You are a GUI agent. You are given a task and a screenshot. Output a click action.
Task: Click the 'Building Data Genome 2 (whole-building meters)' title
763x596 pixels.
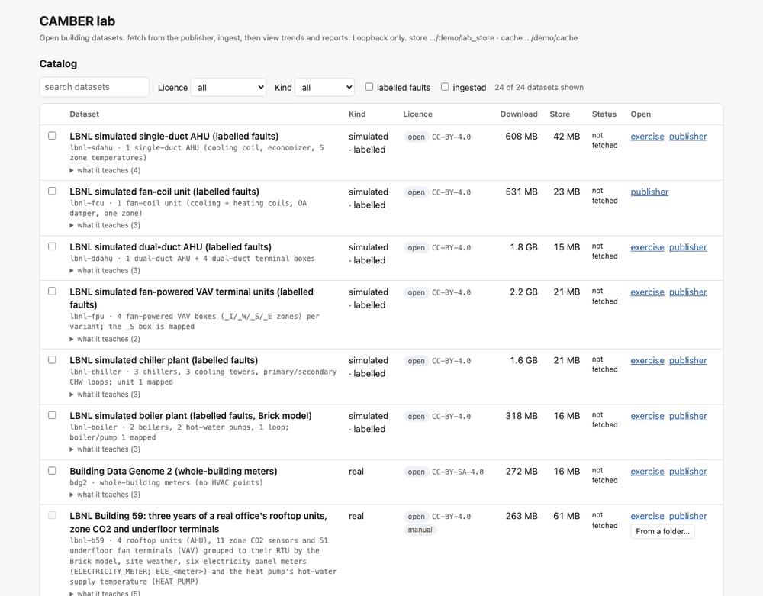point(173,472)
